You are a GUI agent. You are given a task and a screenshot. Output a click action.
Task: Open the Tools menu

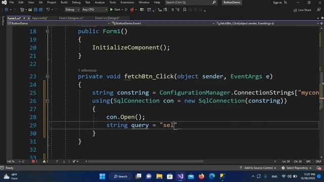(112, 3)
